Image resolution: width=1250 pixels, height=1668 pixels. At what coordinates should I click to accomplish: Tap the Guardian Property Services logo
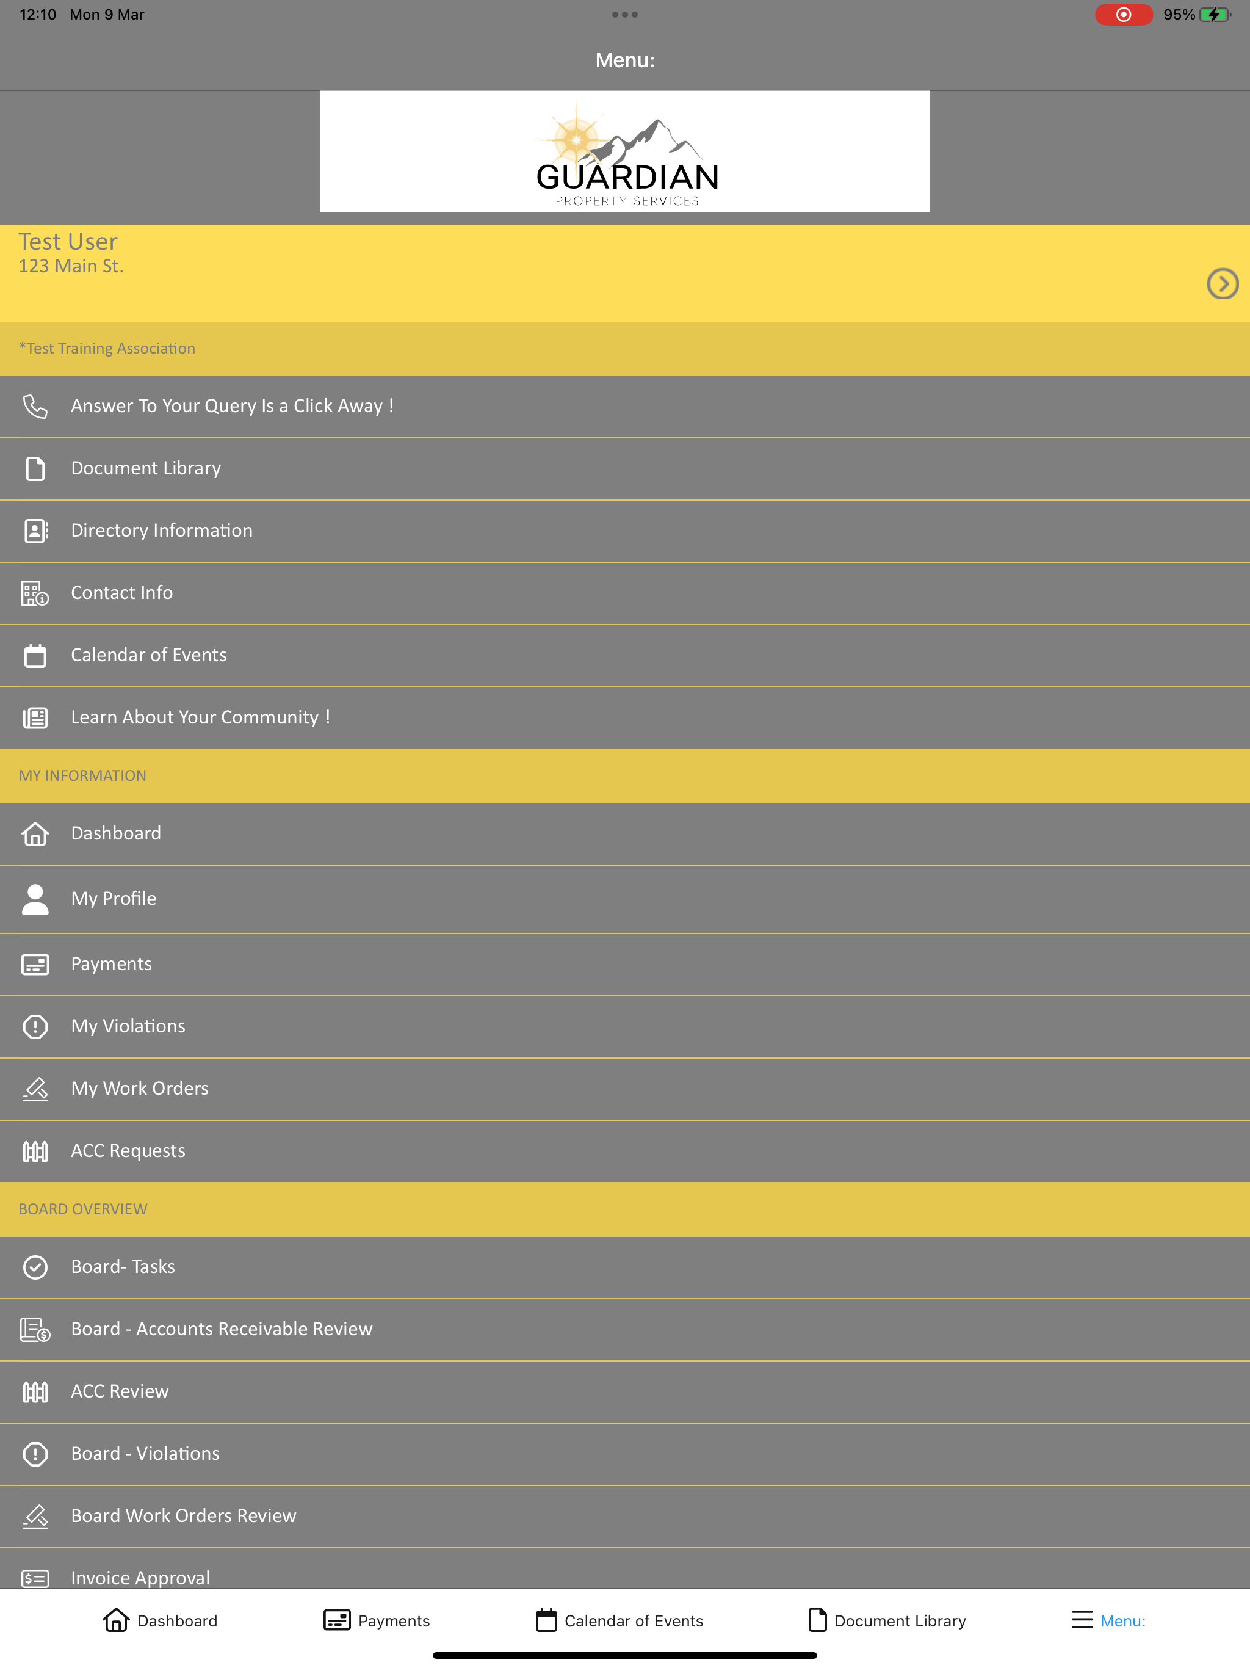(625, 151)
